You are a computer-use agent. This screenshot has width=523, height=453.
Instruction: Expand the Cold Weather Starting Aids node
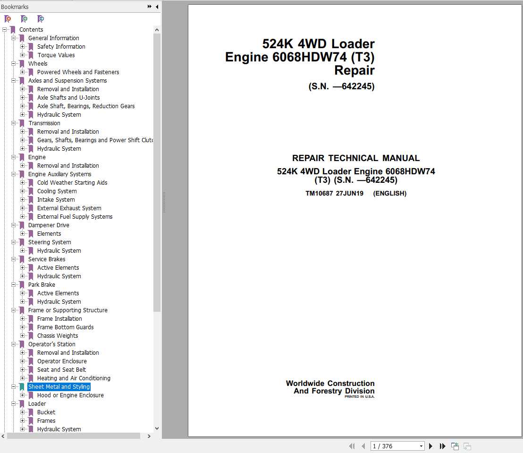click(22, 183)
